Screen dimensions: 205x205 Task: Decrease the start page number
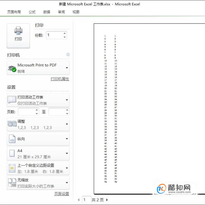pyautogui.click(x=37, y=114)
